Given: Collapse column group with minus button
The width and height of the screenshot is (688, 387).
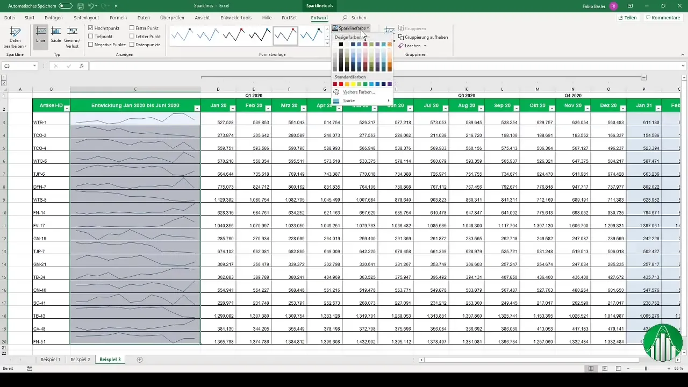Looking at the screenshot, I should [644, 78].
